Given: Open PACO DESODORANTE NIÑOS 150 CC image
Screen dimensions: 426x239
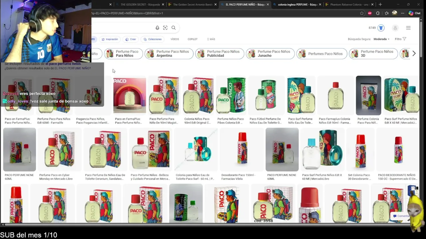Looking at the screenshot, I should coord(398,150).
